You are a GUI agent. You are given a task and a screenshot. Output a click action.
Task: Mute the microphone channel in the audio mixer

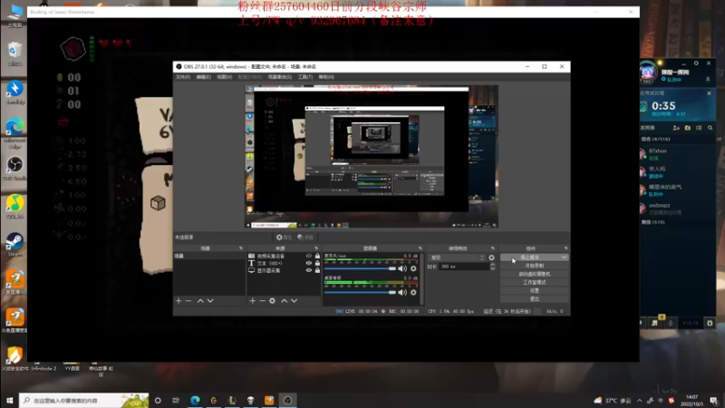click(402, 268)
